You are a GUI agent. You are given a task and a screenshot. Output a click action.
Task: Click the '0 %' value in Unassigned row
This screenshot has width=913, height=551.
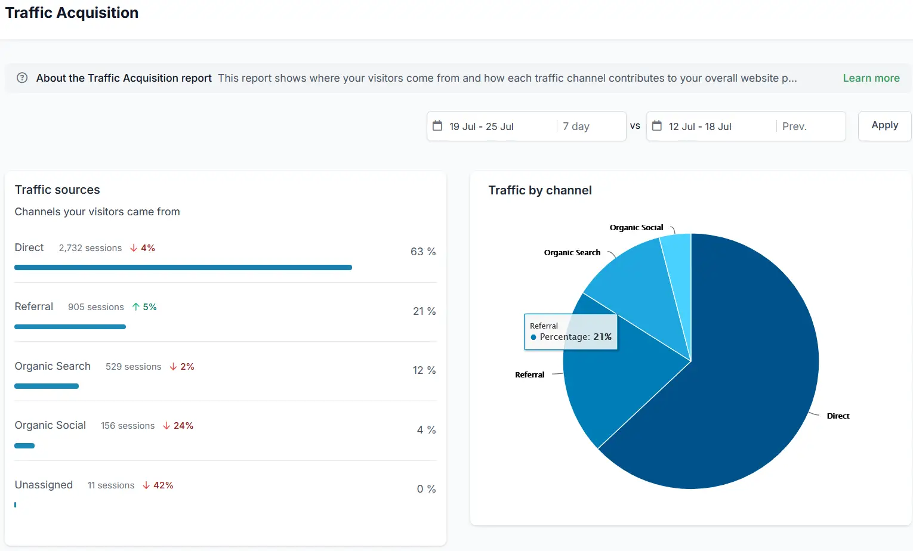[x=426, y=489]
